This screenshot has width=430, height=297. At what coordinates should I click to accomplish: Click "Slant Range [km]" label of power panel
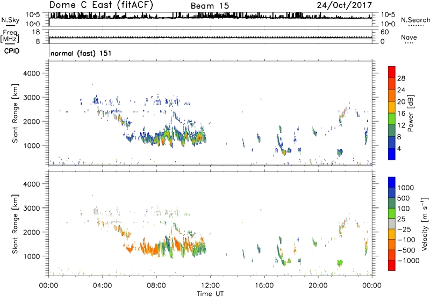[x=15, y=113]
